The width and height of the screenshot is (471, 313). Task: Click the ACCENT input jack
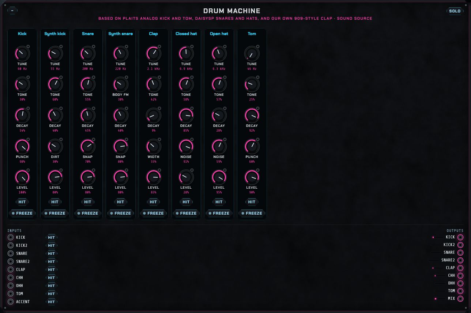coord(11,302)
